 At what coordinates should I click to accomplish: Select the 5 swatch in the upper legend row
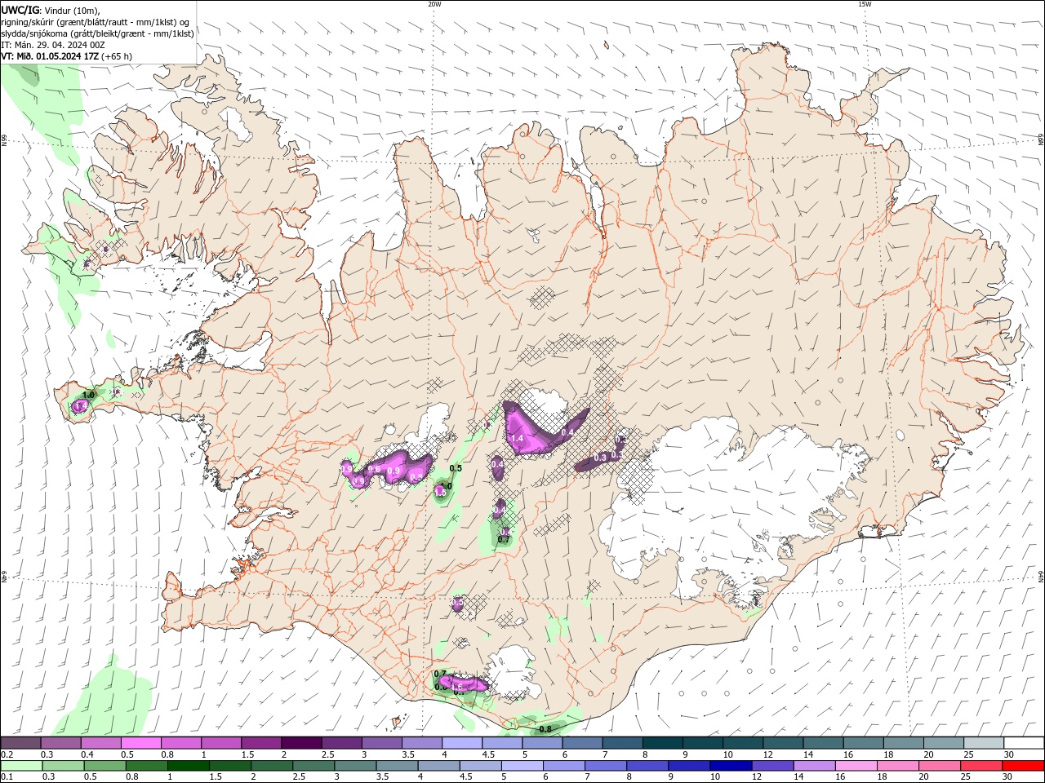tap(541, 743)
